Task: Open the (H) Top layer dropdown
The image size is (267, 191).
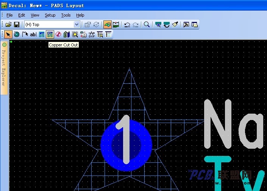Action: click(77, 25)
